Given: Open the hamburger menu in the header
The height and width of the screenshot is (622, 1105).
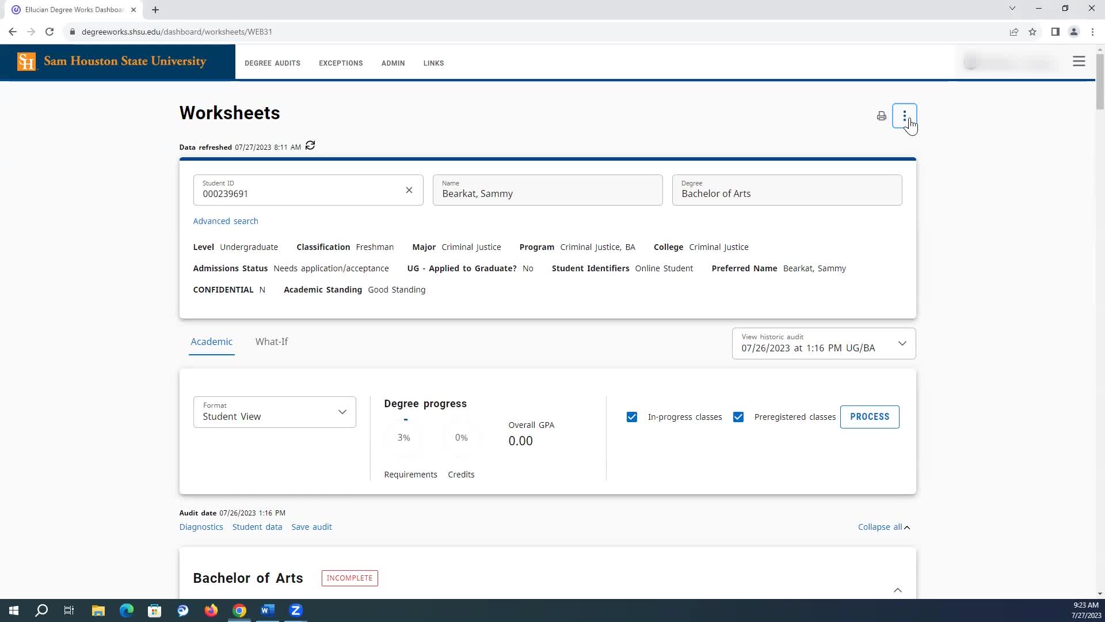Looking at the screenshot, I should (x=1079, y=62).
